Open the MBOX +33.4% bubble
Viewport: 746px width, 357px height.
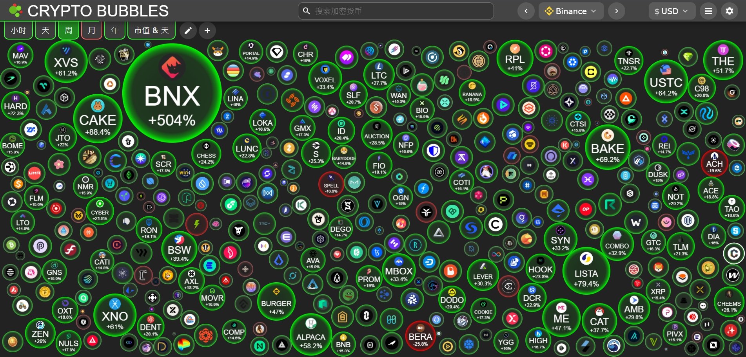399,270
